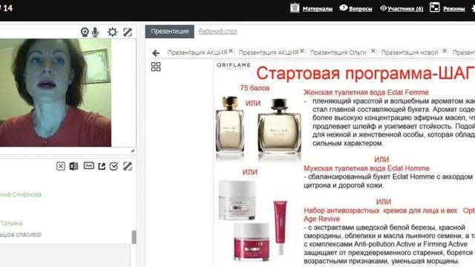Toggle the webcam icon above video

pyautogui.click(x=85, y=32)
